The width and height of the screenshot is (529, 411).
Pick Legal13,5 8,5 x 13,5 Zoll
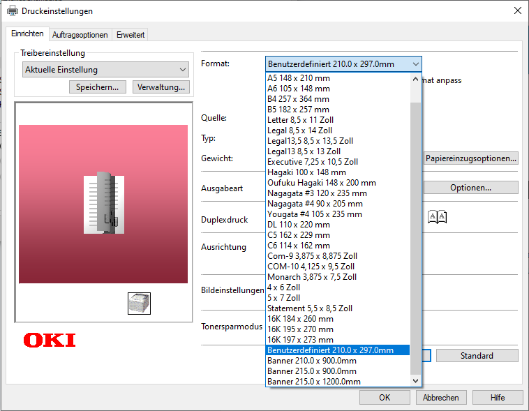[x=338, y=141]
